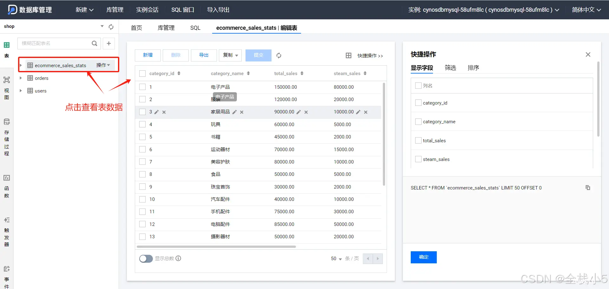The image size is (609, 289).
Task: Open 库管理 in top navigation
Action: click(x=115, y=10)
